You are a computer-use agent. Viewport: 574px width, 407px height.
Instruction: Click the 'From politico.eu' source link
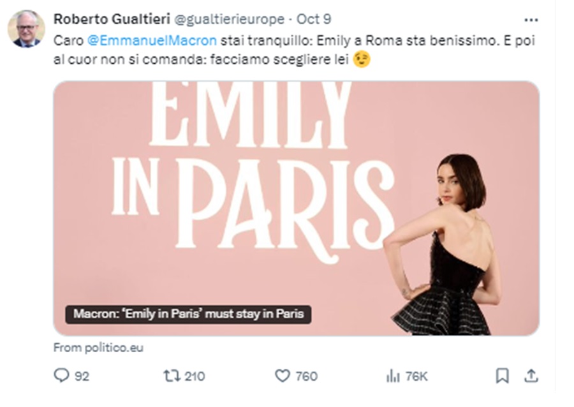click(98, 348)
